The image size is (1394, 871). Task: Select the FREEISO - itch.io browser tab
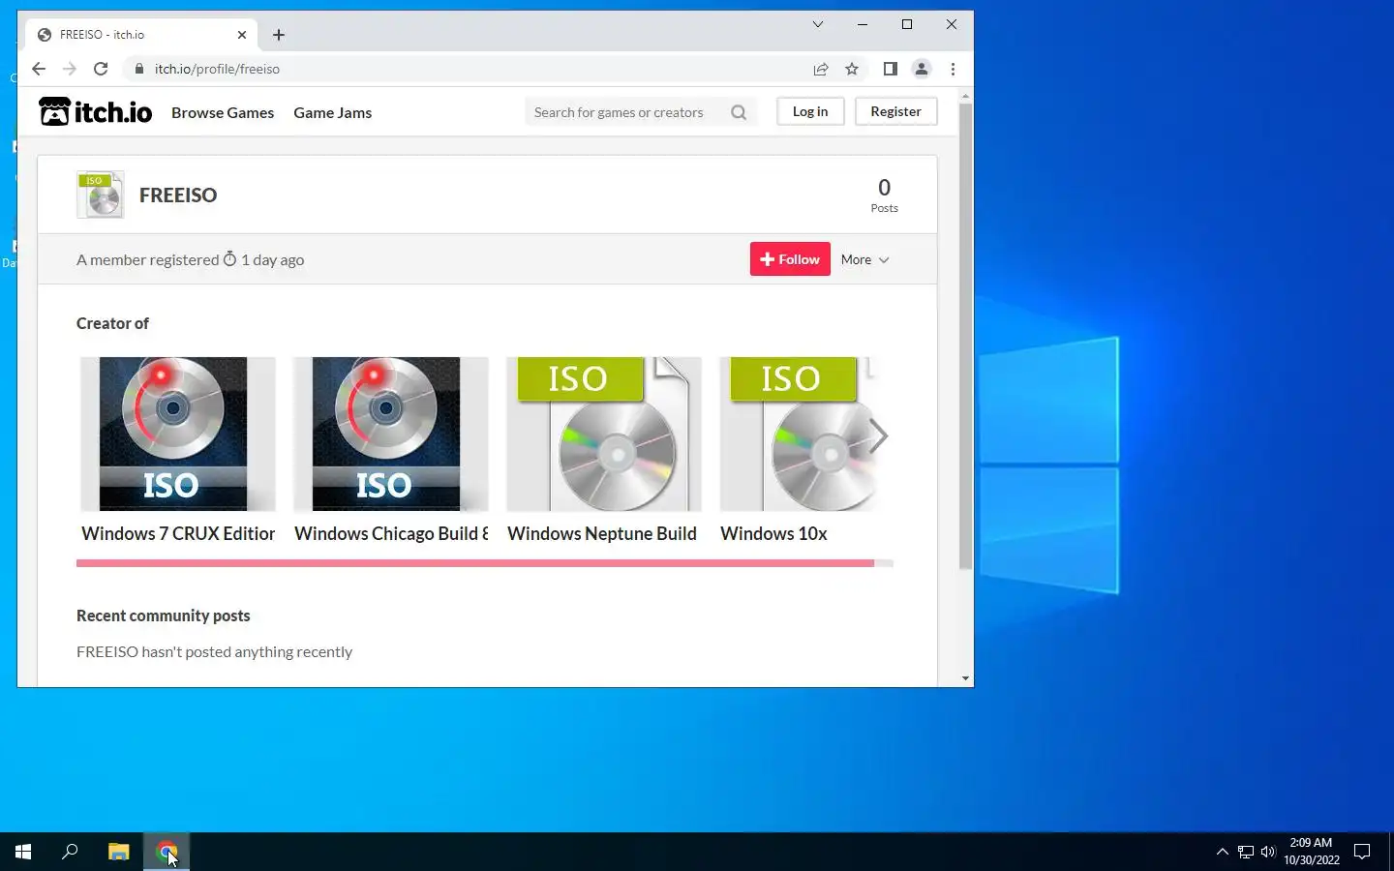[x=141, y=35]
